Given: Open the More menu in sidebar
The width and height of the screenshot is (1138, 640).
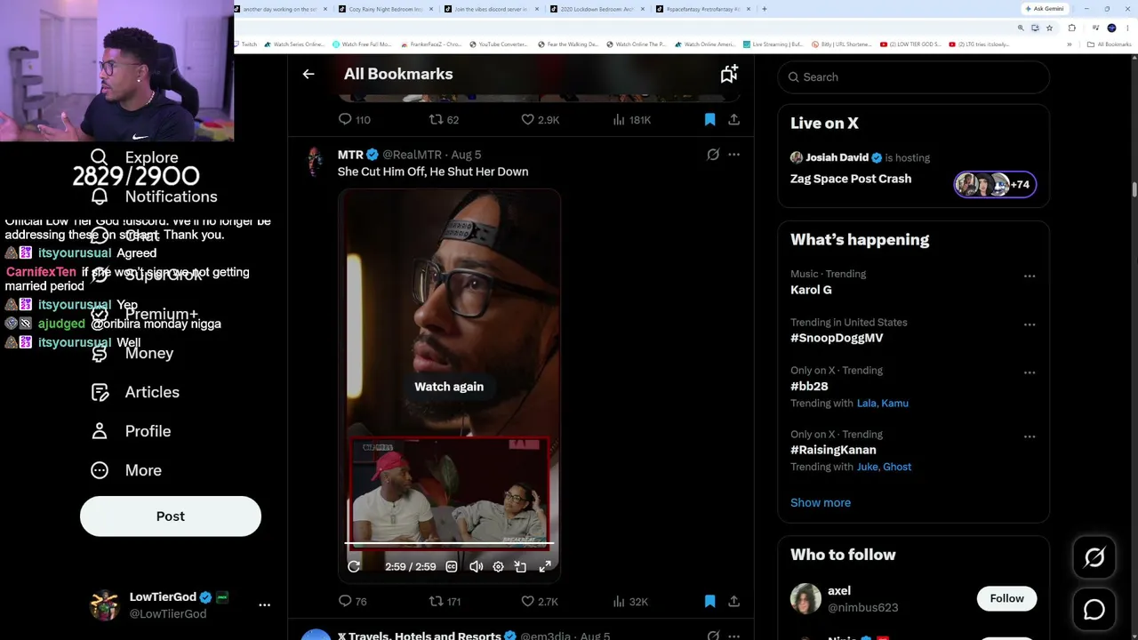Looking at the screenshot, I should pos(127,470).
